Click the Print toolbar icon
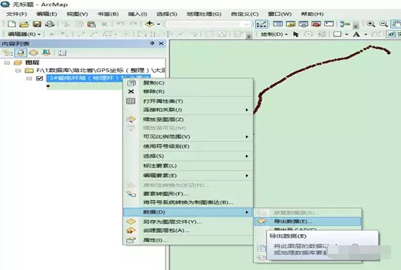This screenshot has width=401, height=270. click(49, 24)
